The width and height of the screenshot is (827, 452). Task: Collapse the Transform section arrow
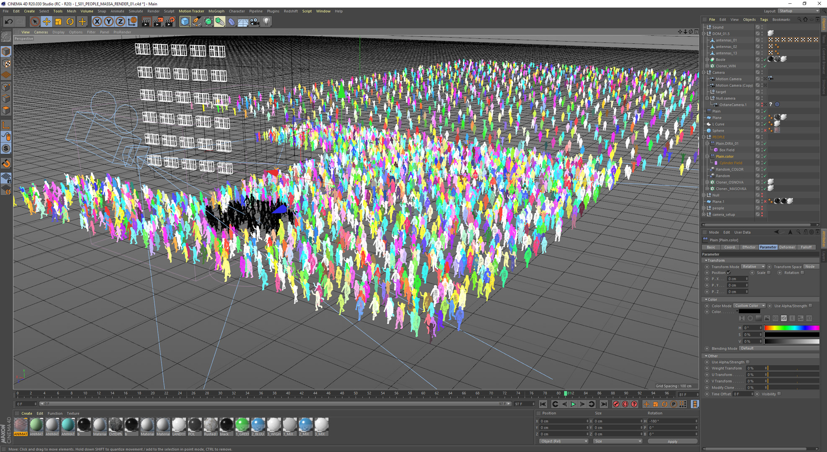tap(706, 260)
